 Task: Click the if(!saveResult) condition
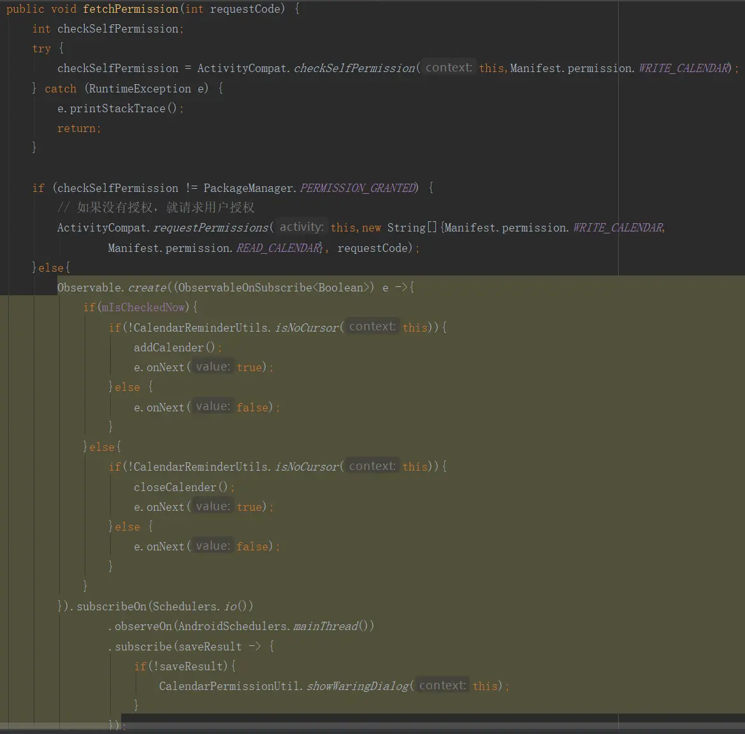tap(185, 667)
